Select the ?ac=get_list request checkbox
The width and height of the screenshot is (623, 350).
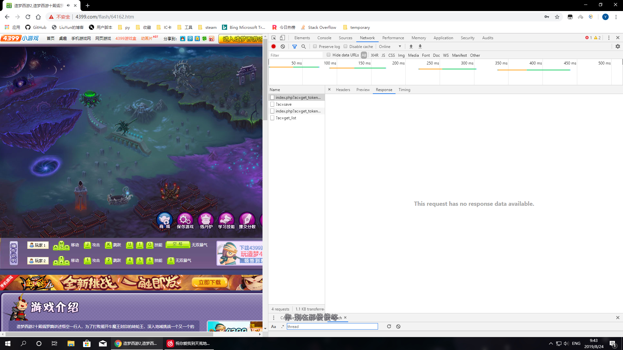[272, 118]
